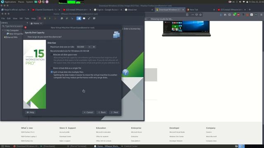Viewport: 264px width, 148px height.
Task: Click Next in the wizard
Action: pyautogui.click(x=114, y=112)
